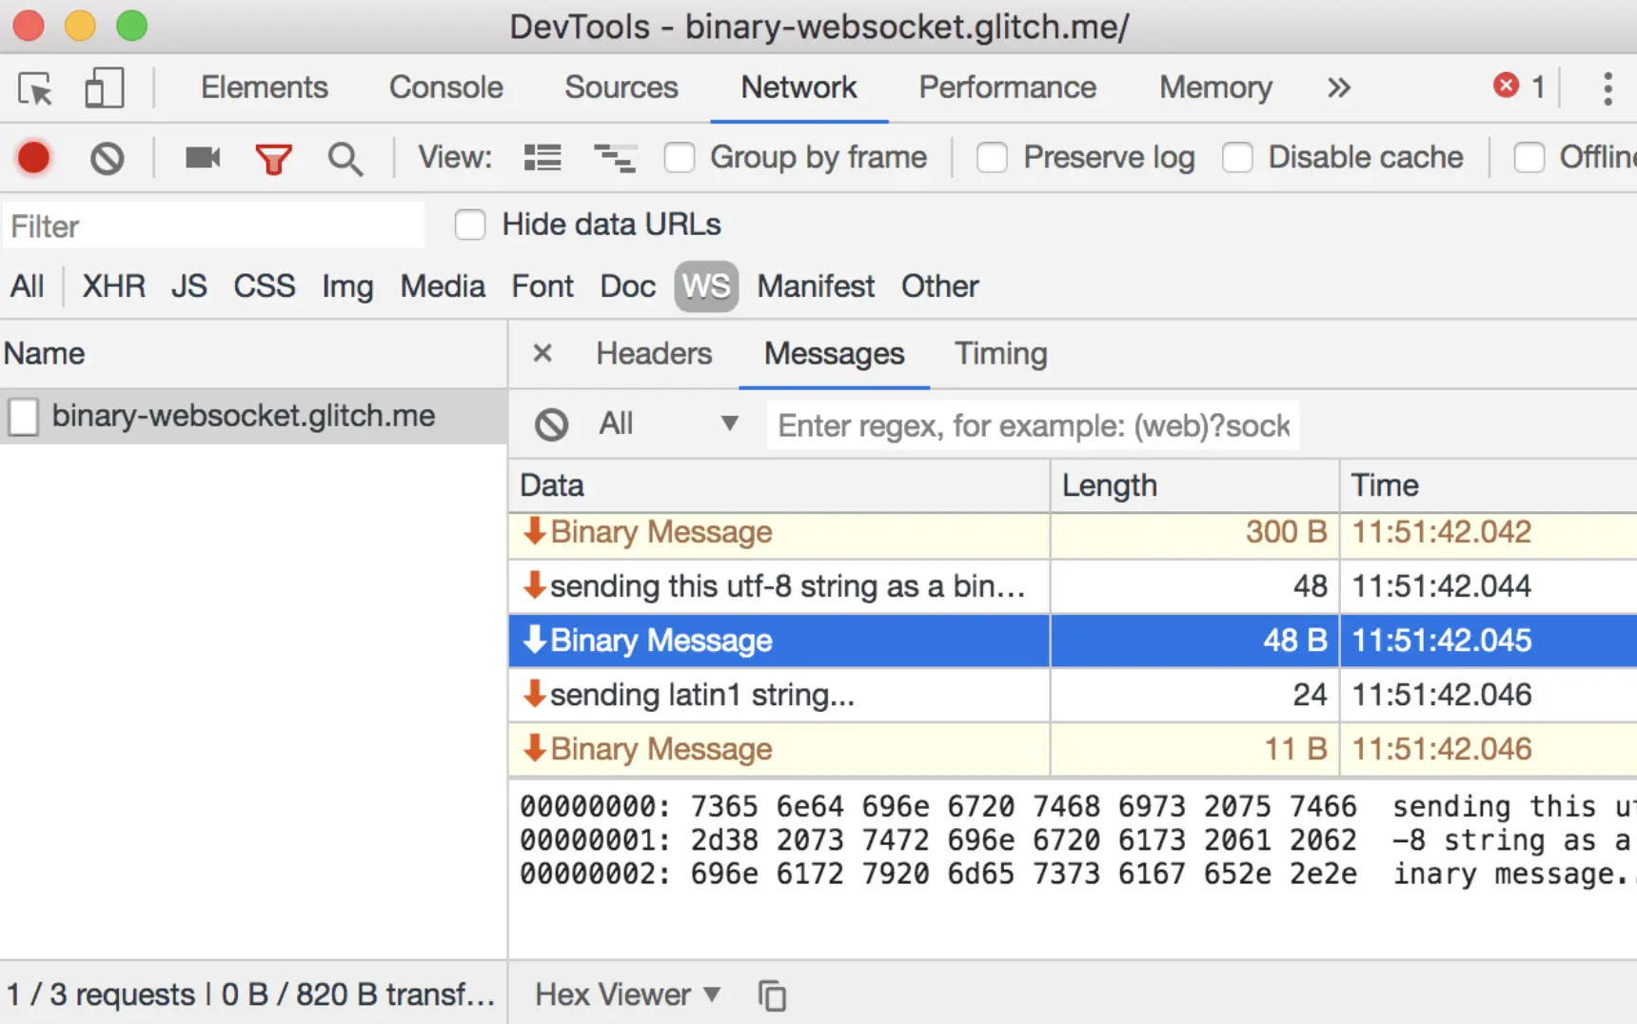Viewport: 1637px width, 1024px height.
Task: Select the Messages tab
Action: tap(834, 353)
